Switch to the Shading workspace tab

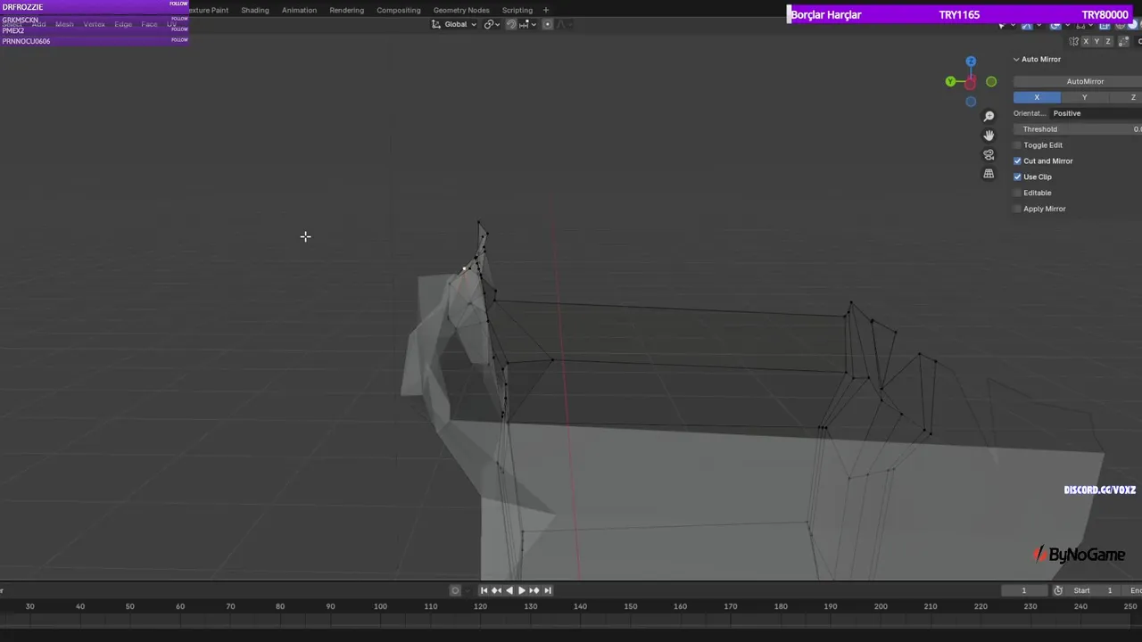coord(254,10)
